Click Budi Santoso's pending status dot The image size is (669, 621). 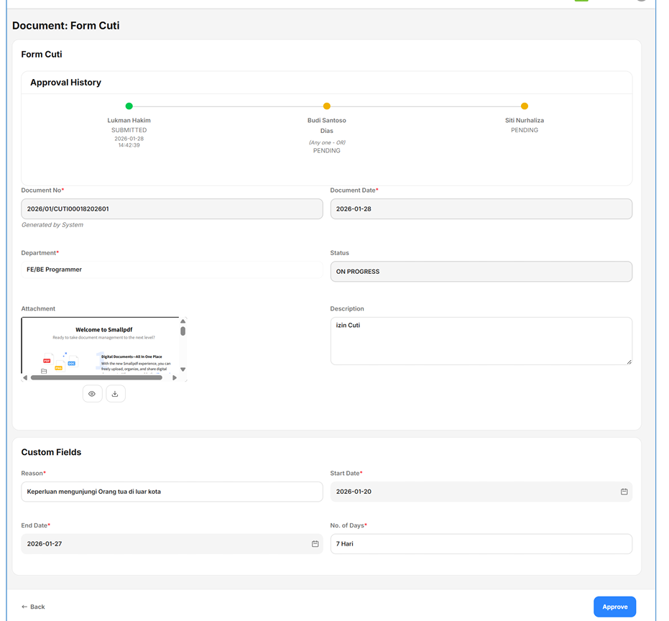click(x=327, y=106)
